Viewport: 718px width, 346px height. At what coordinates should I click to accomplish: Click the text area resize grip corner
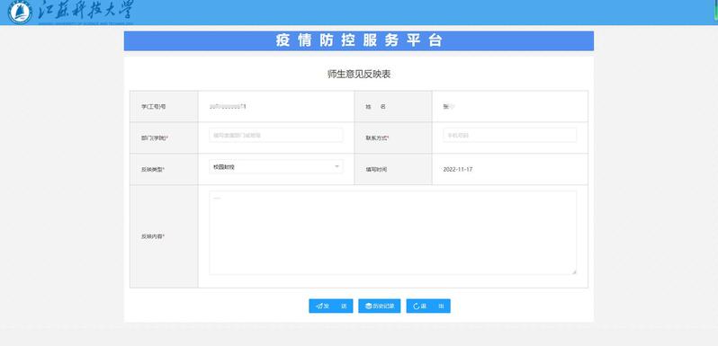click(574, 271)
